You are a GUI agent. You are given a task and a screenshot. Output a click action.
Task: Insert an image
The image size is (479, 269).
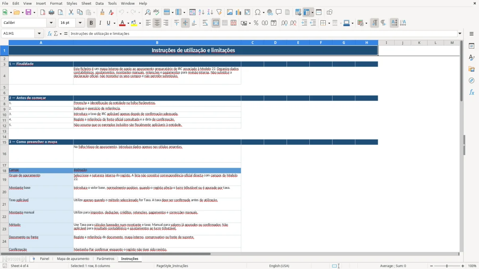point(230,12)
